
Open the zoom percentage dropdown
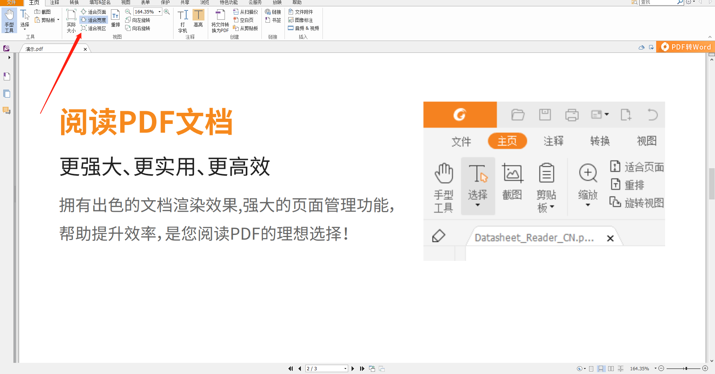pos(160,12)
